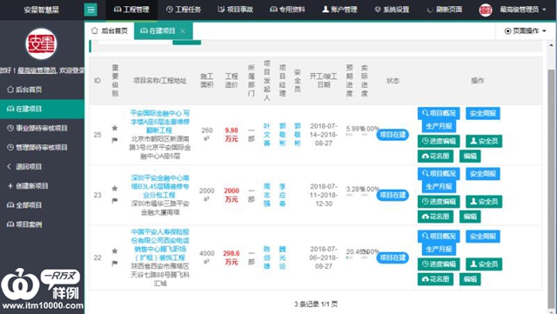Toggle the green hamburger sidebar menu button

91,10
